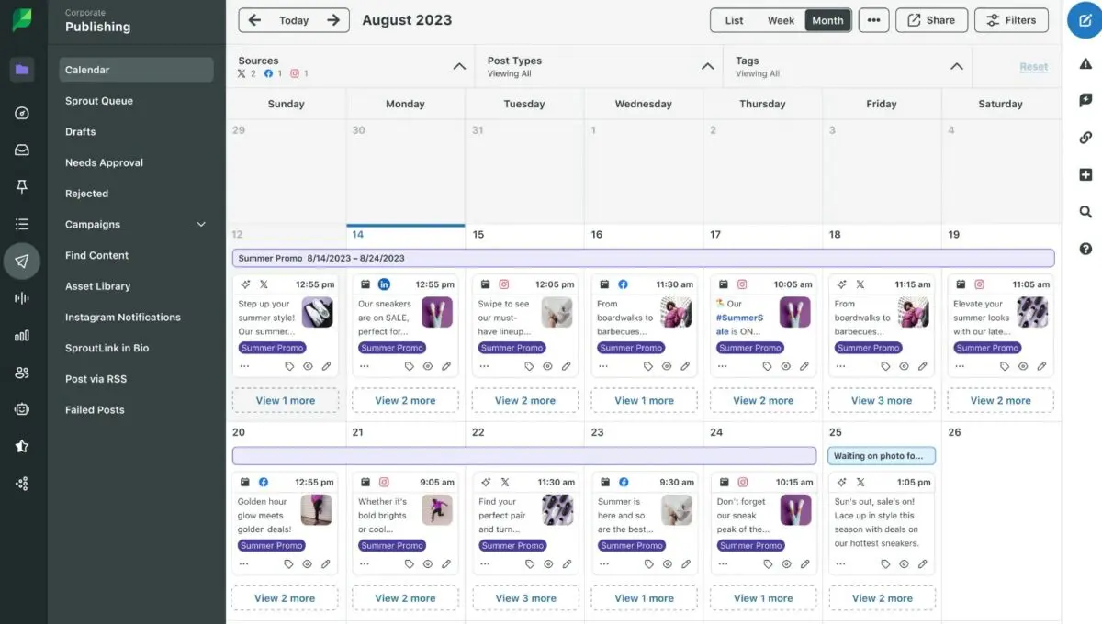Expand the Campaigns section in the sidebar
The image size is (1102, 624).
[x=201, y=224]
